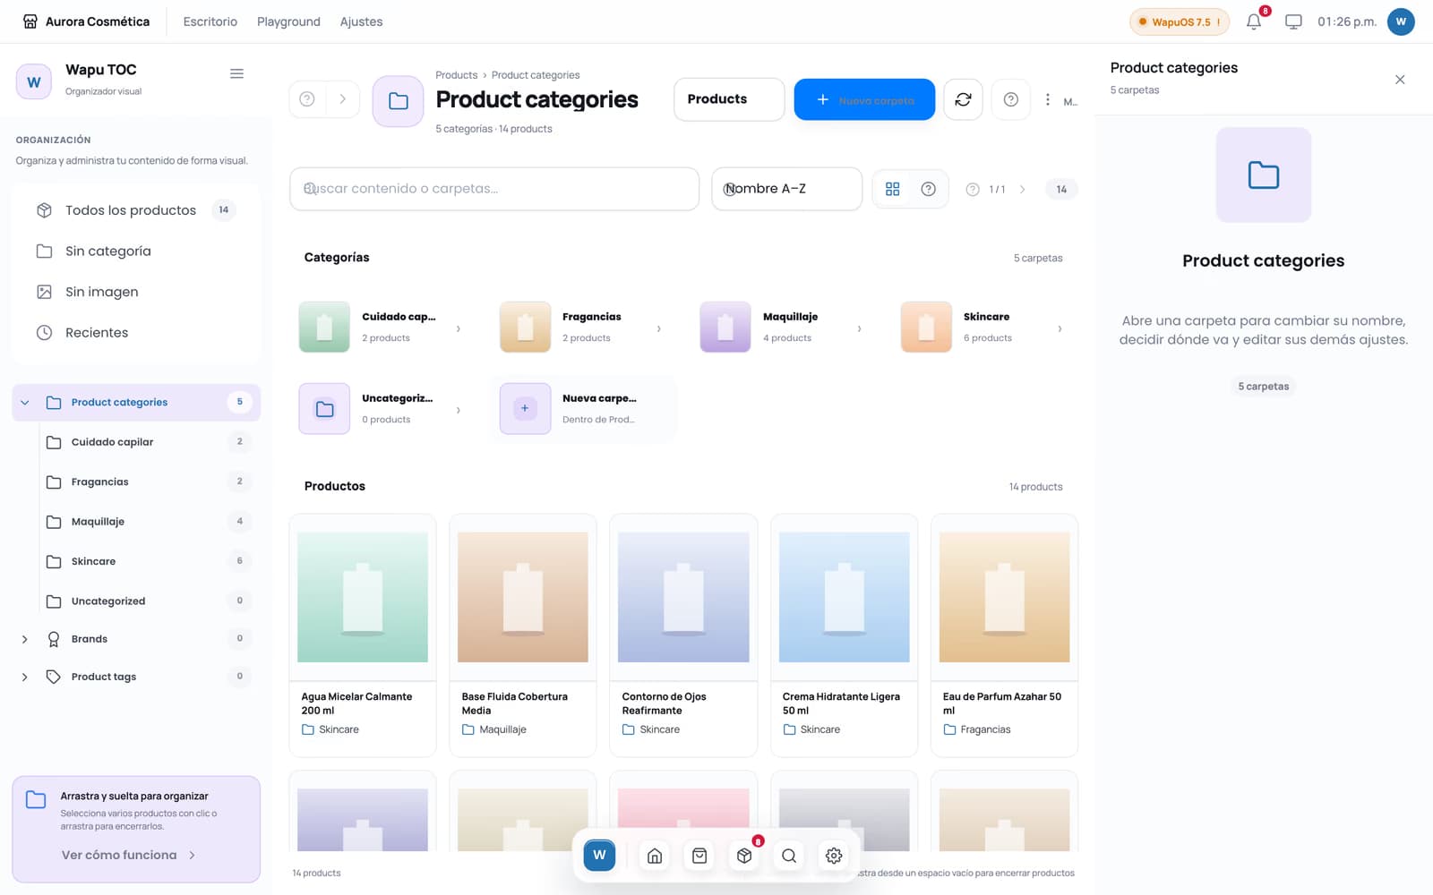
Task: Collapse the Product categories tree
Action: (25, 403)
